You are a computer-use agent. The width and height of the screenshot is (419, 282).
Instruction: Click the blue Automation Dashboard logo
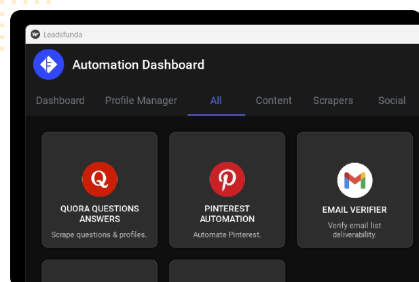click(x=49, y=65)
